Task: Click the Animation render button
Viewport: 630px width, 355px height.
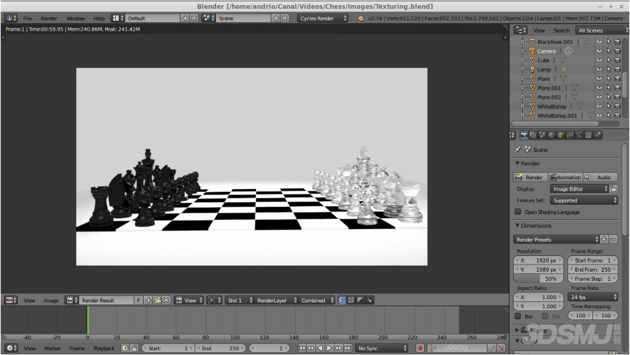Action: pyautogui.click(x=565, y=177)
